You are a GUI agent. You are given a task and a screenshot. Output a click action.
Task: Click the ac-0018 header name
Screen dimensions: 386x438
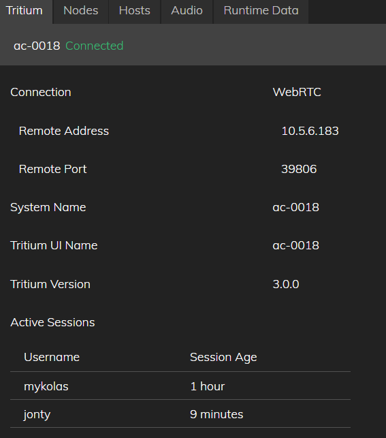37,46
